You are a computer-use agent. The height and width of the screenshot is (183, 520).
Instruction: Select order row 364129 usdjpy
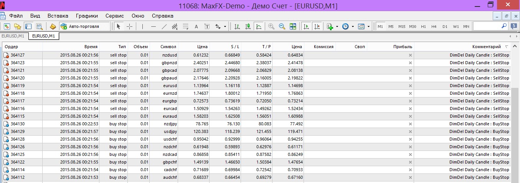pyautogui.click(x=256, y=131)
